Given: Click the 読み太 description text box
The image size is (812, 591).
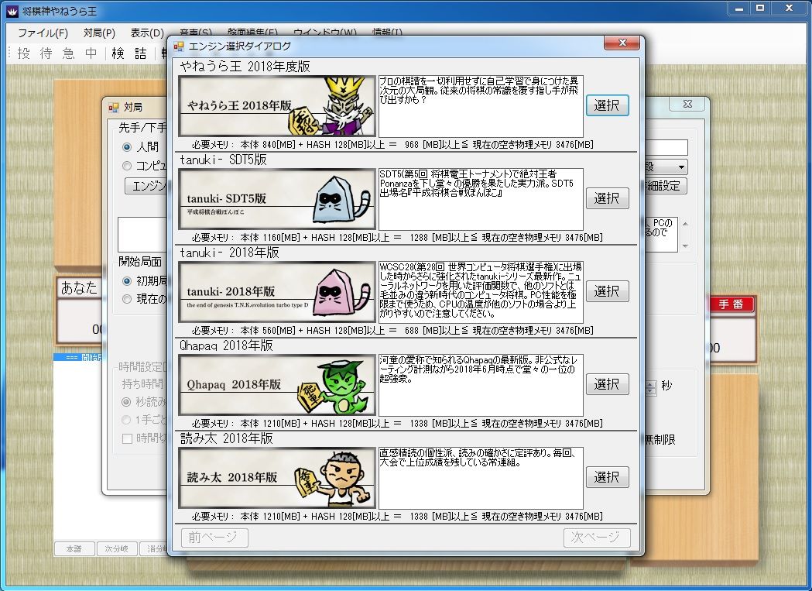Looking at the screenshot, I should coord(481,478).
